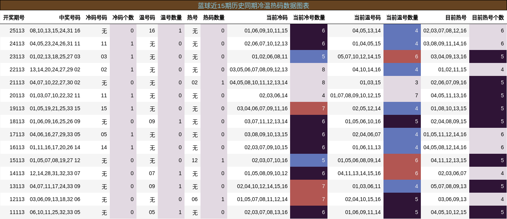This screenshot has height=219, width=507.
Task: Select the 中奖号码 column header
Action: (70, 18)
